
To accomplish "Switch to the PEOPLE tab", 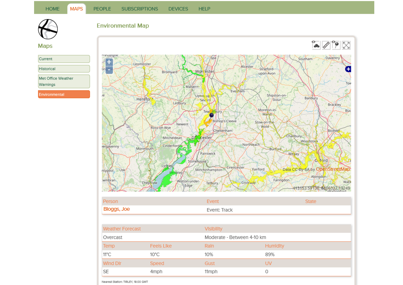I will (x=102, y=9).
